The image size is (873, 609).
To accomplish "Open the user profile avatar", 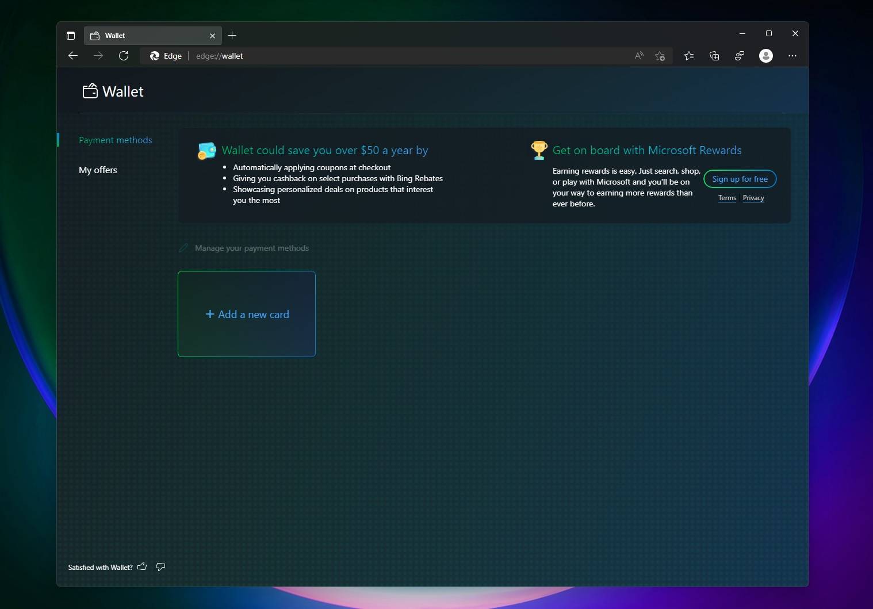I will tap(765, 56).
